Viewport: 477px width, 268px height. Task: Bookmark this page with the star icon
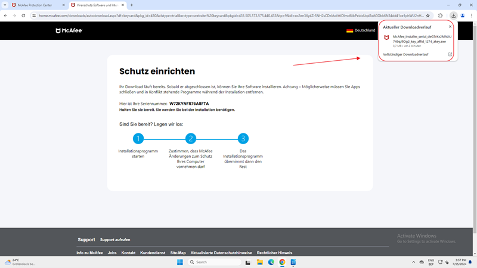click(x=428, y=16)
